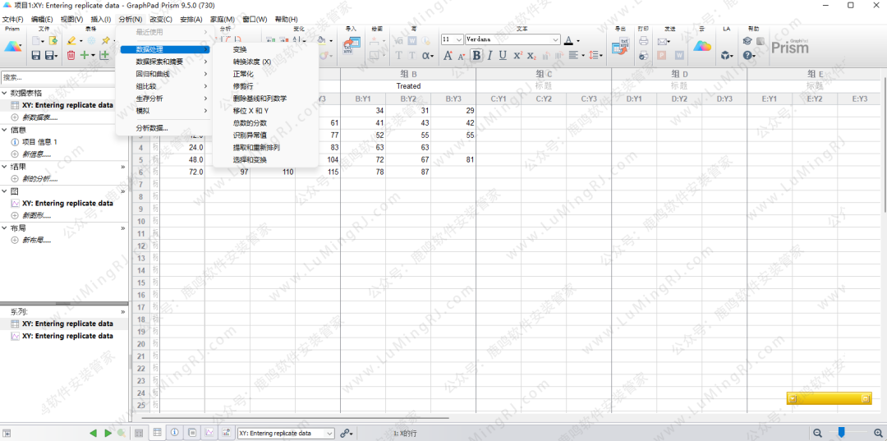Image resolution: width=887 pixels, height=441 pixels.
Task: Open sheet selector dropdown in status bar
Action: pos(329,433)
